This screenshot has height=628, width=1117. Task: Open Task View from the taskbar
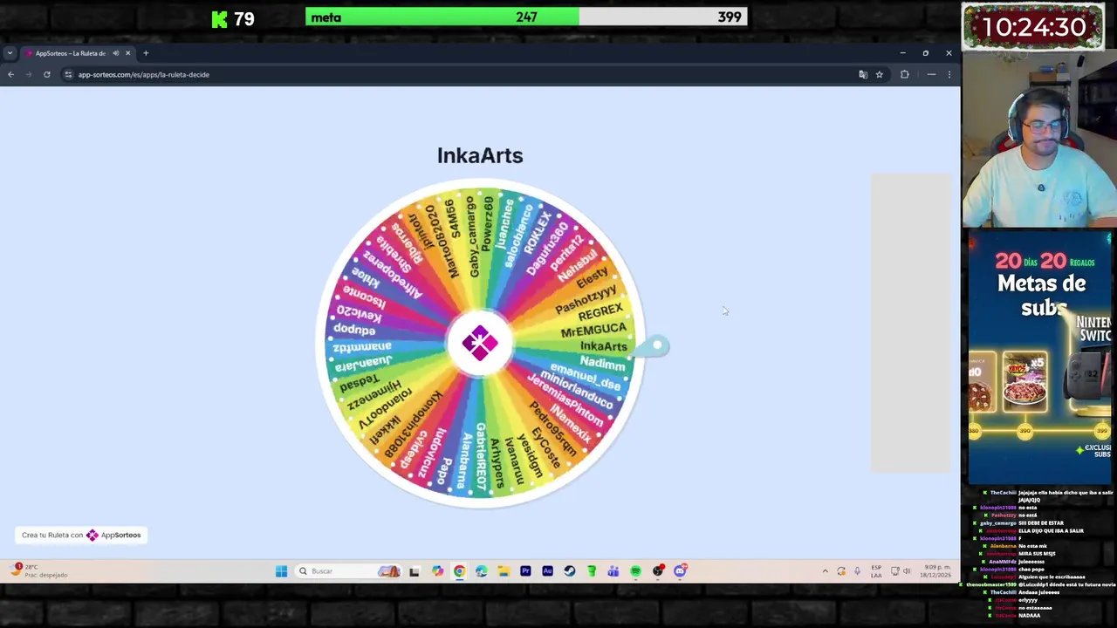point(415,571)
